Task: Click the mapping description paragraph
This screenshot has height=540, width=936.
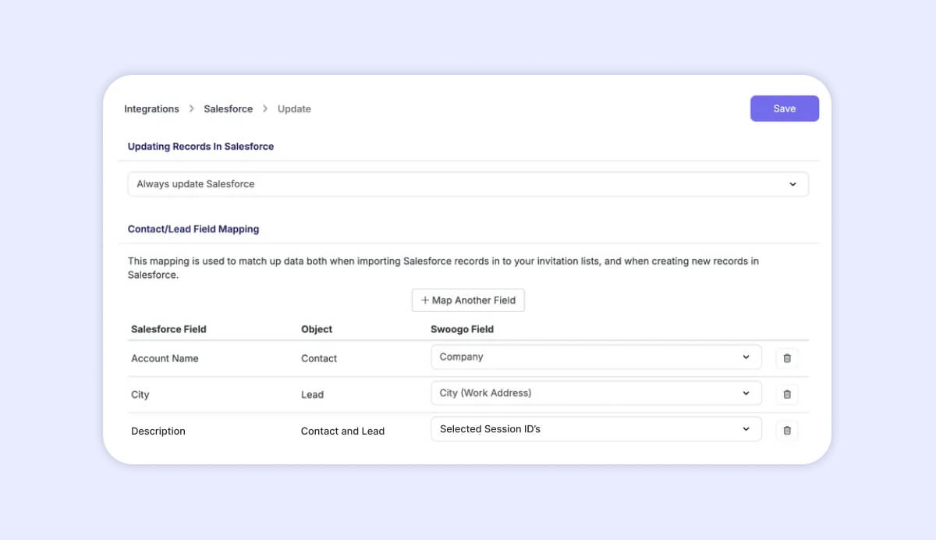Action: [x=443, y=268]
